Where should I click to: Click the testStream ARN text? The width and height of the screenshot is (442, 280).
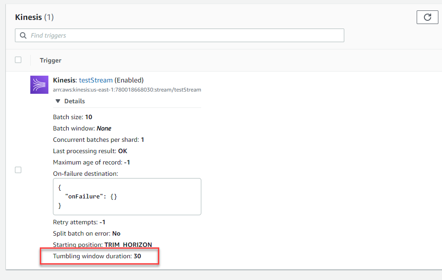pyautogui.click(x=127, y=90)
